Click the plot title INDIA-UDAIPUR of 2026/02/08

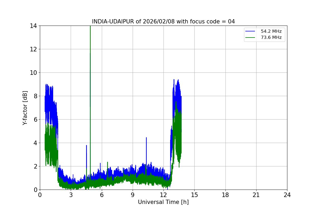pyautogui.click(x=163, y=22)
